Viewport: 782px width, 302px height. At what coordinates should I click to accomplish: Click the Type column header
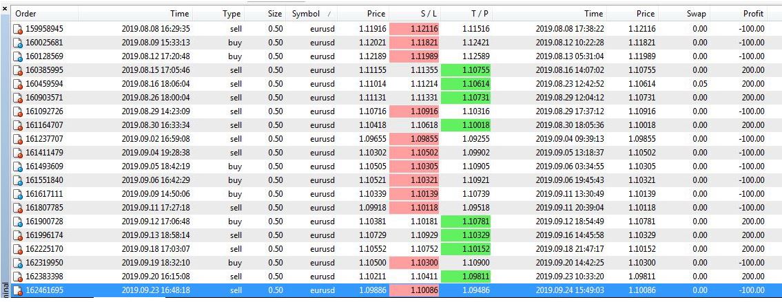231,14
